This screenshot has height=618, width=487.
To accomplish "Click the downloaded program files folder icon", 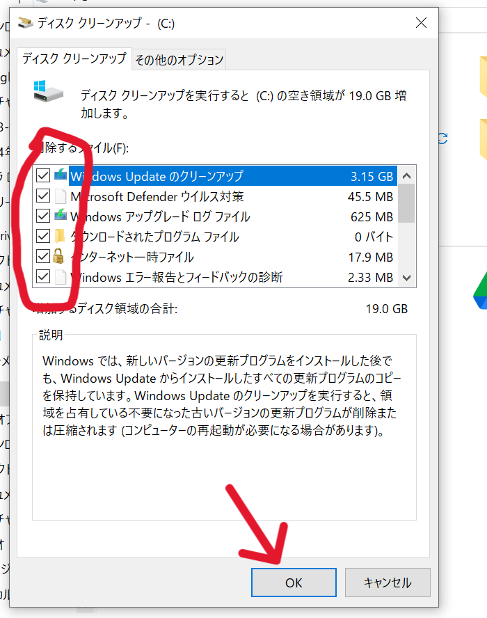I will [60, 237].
